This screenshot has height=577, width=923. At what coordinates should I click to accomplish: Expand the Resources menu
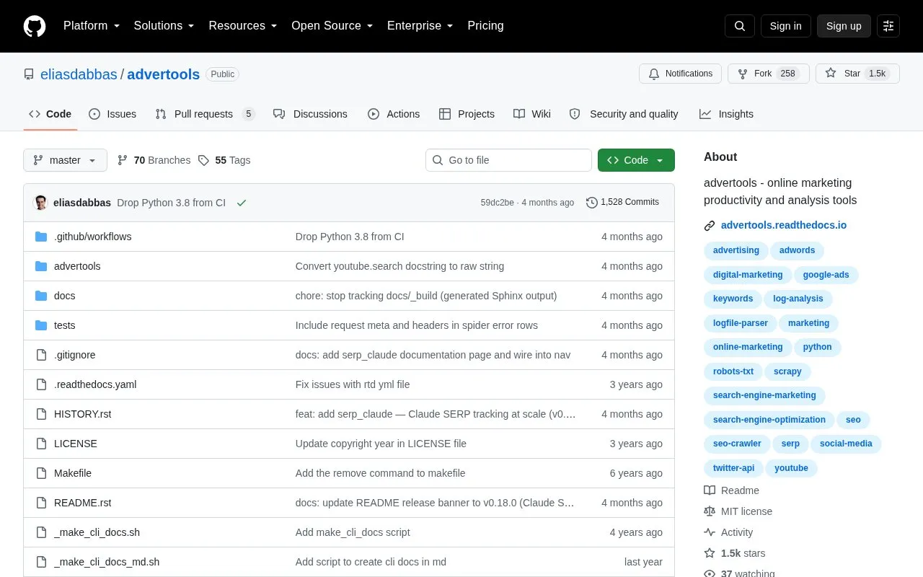243,26
